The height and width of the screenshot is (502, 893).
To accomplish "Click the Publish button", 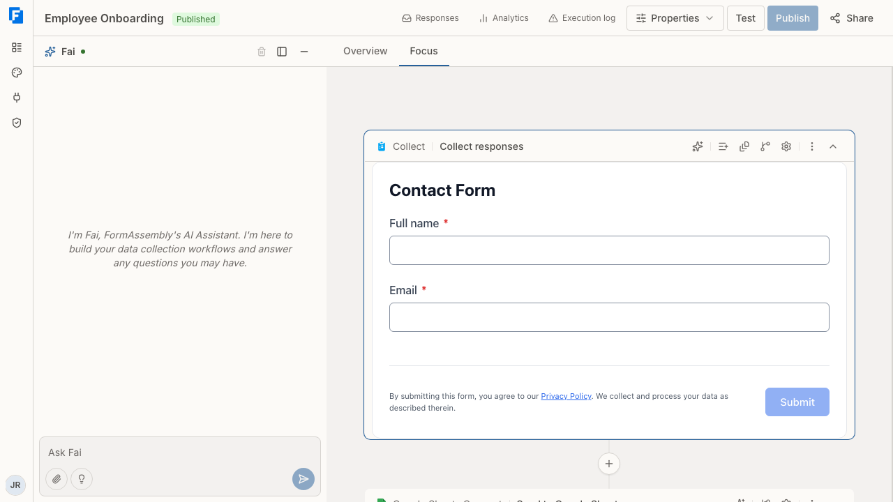I will pos(793,18).
